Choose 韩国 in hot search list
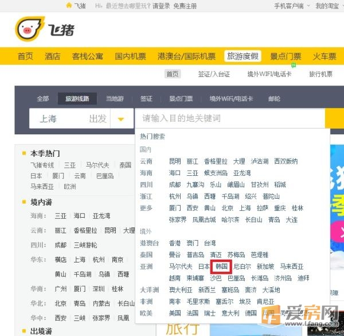Viewport: 344px width, 336px height. pos(221,267)
